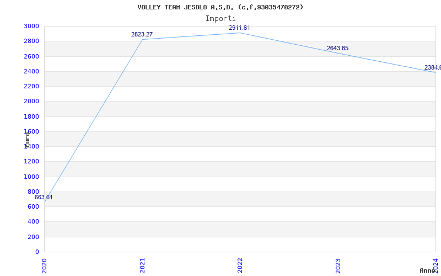Click the chart title VOLLEY TEAM JESOLO A.S.D.

[x=220, y=7]
